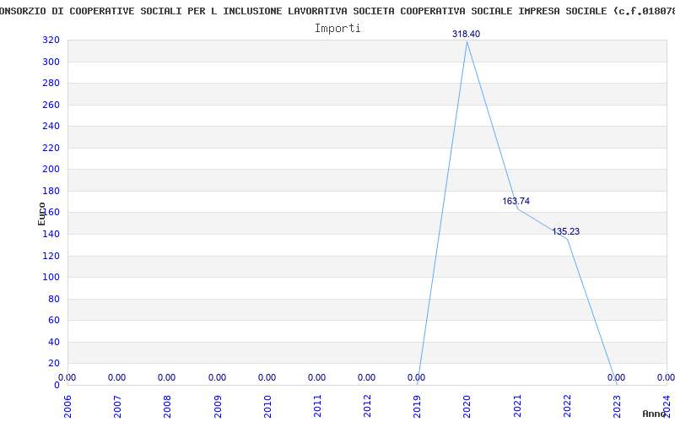Click the 2022 year axis label
675x422 pixels.
pos(567,406)
